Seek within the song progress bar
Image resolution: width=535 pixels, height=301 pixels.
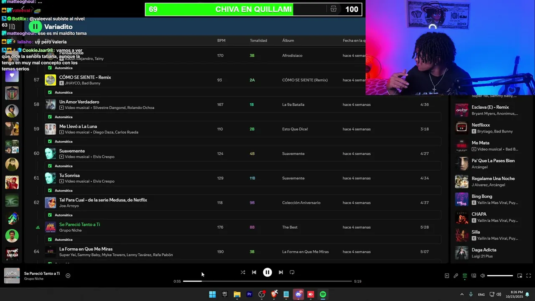pyautogui.click(x=267, y=281)
